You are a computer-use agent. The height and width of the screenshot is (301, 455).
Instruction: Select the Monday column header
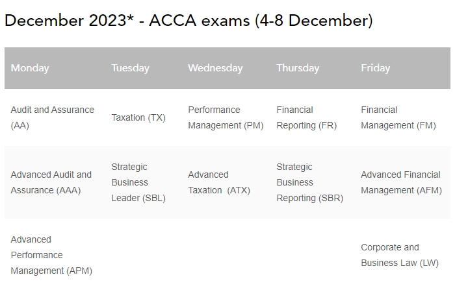pos(30,67)
